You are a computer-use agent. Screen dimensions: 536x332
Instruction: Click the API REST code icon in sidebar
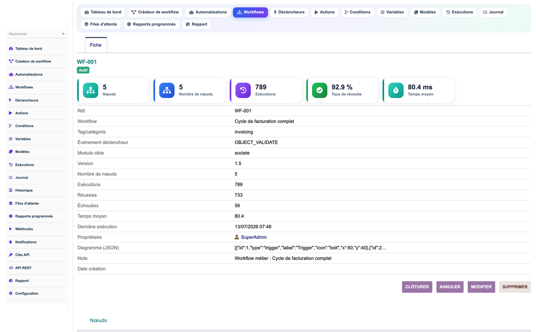coord(11,268)
